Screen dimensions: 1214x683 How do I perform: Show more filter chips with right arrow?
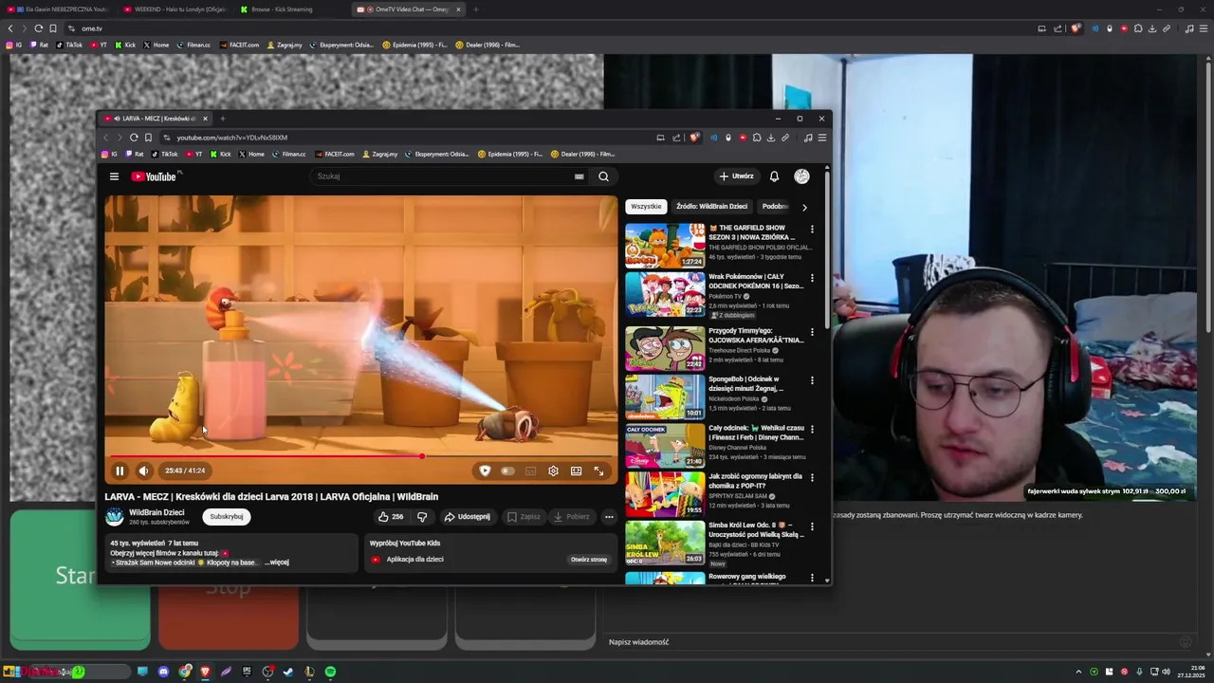point(804,207)
